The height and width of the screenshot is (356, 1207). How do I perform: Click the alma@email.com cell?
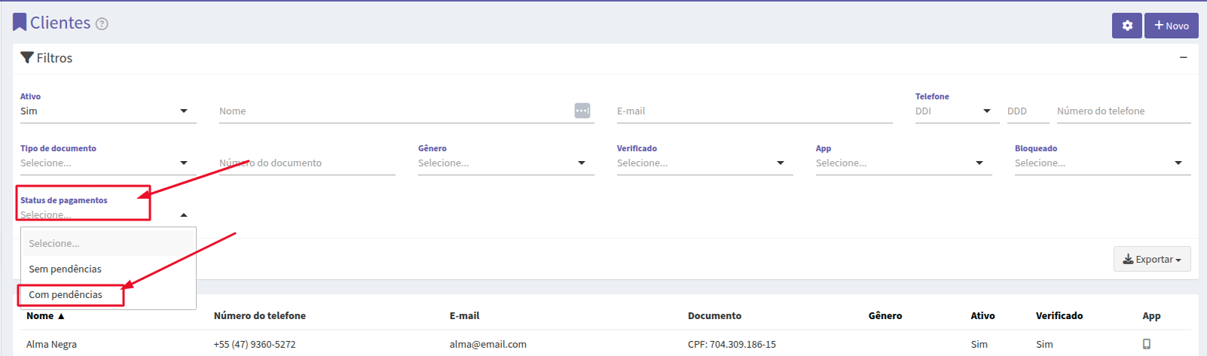(488, 345)
